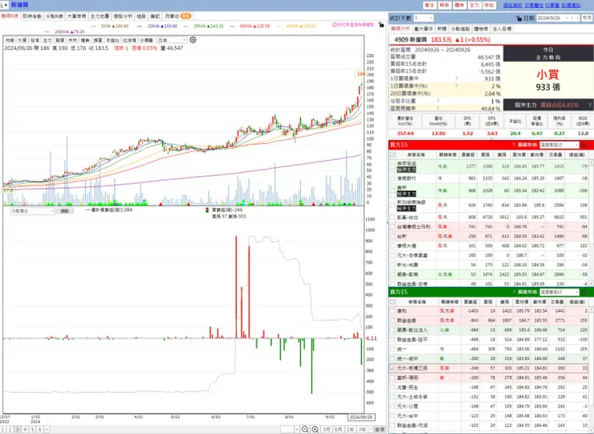Toggle the lock icon left of 日期

coord(519,18)
